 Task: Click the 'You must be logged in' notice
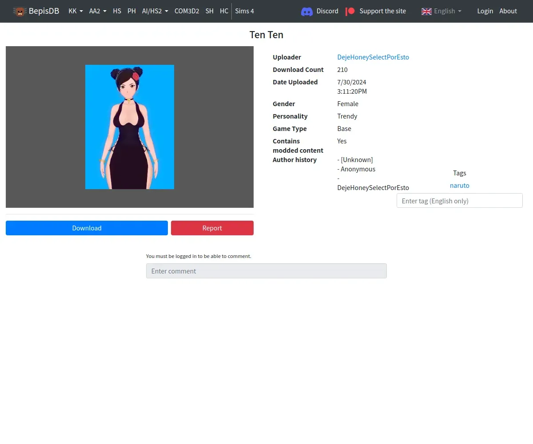tap(199, 256)
